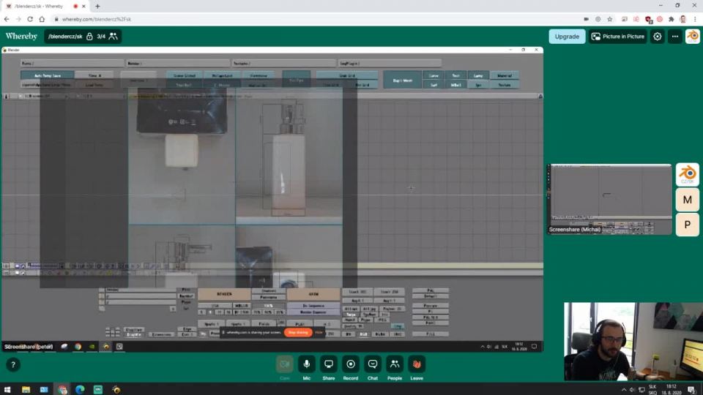Open a new browser tab with plus
The width and height of the screenshot is (703, 395).
(x=97, y=7)
